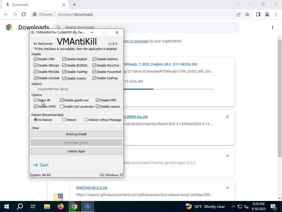Remove ViVeTool-v0.3.3.zip entry from list
The image size is (282, 212).
point(227,188)
